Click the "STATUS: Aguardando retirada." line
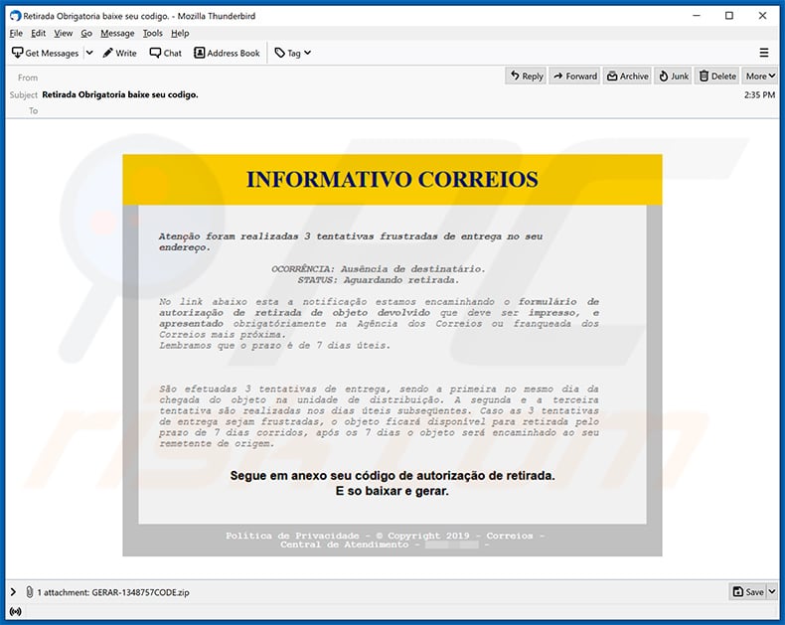The width and height of the screenshot is (785, 625). pos(379,280)
